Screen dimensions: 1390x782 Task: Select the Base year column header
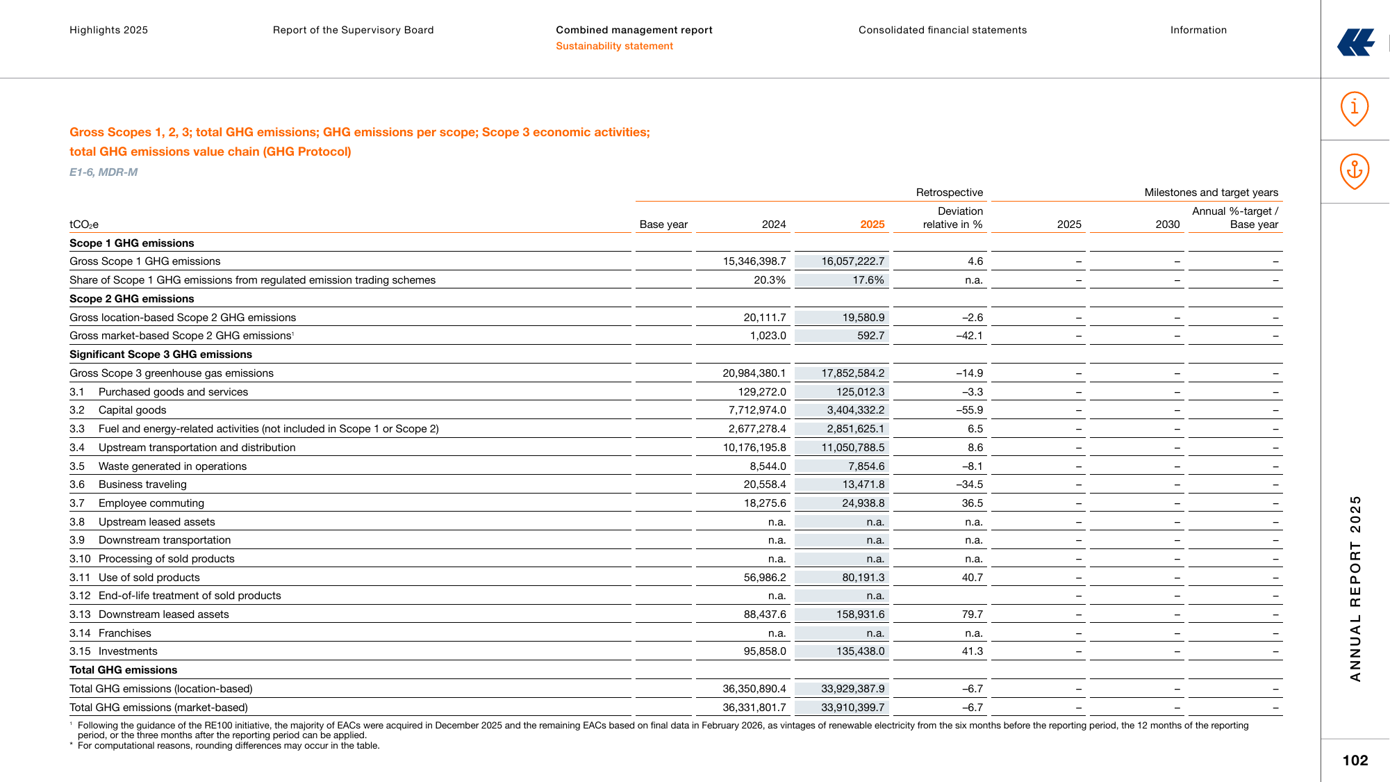(663, 225)
